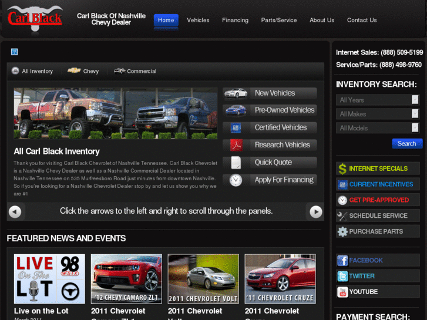The width and height of the screenshot is (427, 320).
Task: Click the wrench Schedule Service icon
Action: click(342, 216)
